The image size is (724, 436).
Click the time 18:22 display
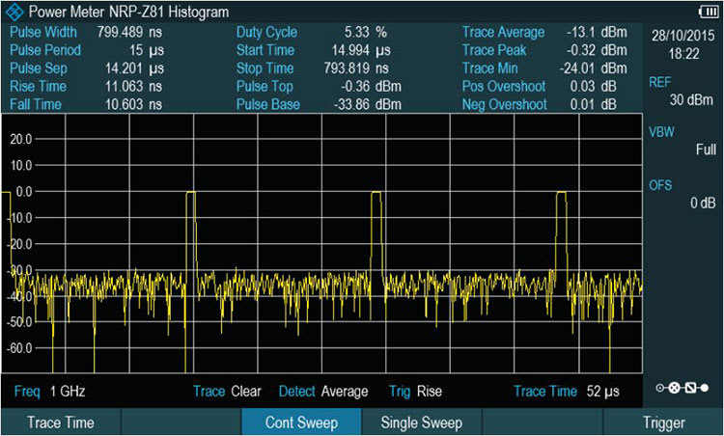(x=683, y=54)
